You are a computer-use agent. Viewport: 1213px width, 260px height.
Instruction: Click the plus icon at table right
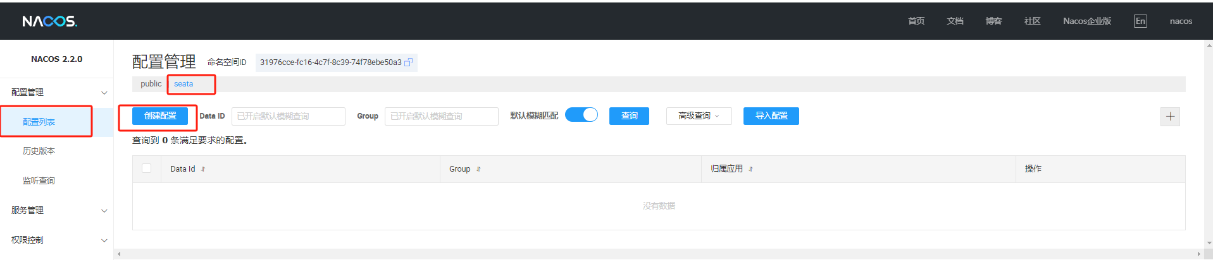[1170, 116]
